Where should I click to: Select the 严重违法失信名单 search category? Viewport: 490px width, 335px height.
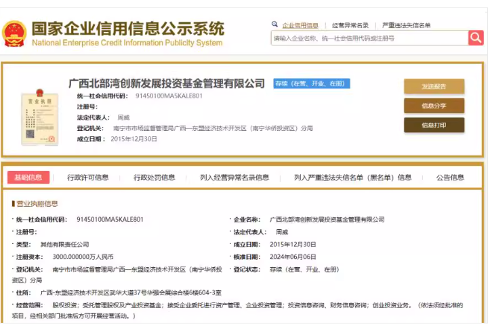pos(406,25)
